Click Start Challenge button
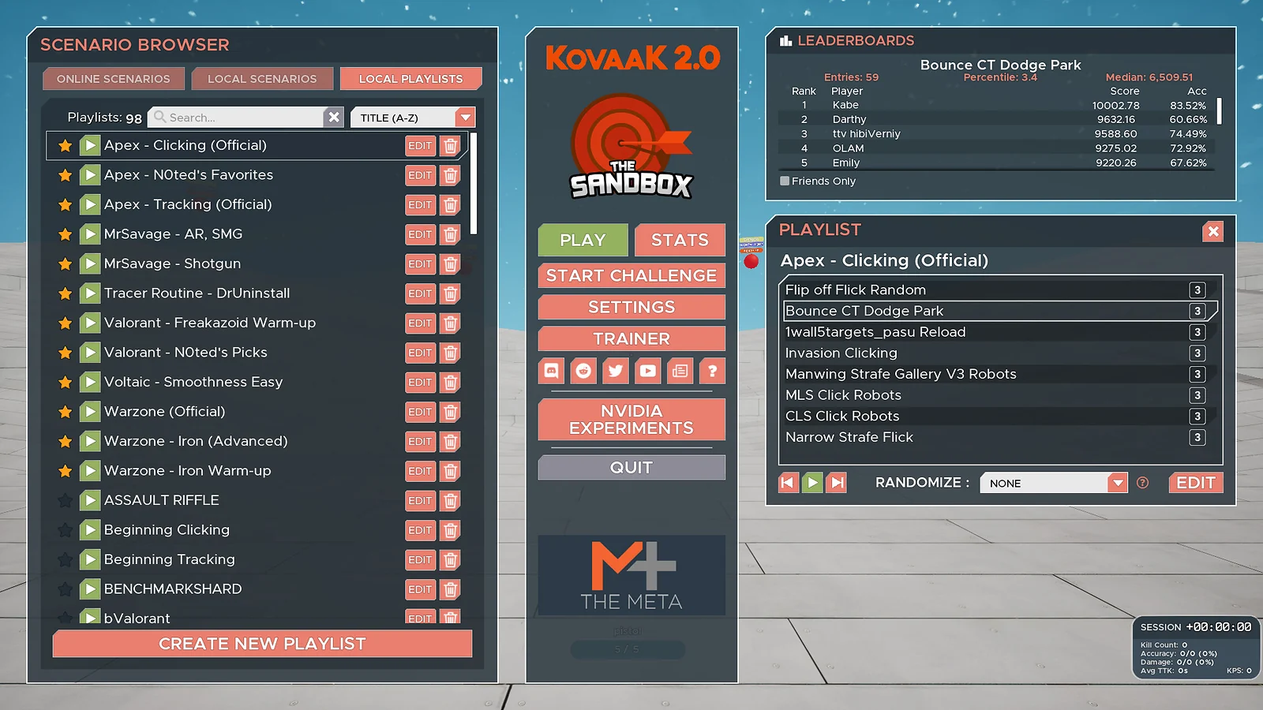 [x=631, y=275]
